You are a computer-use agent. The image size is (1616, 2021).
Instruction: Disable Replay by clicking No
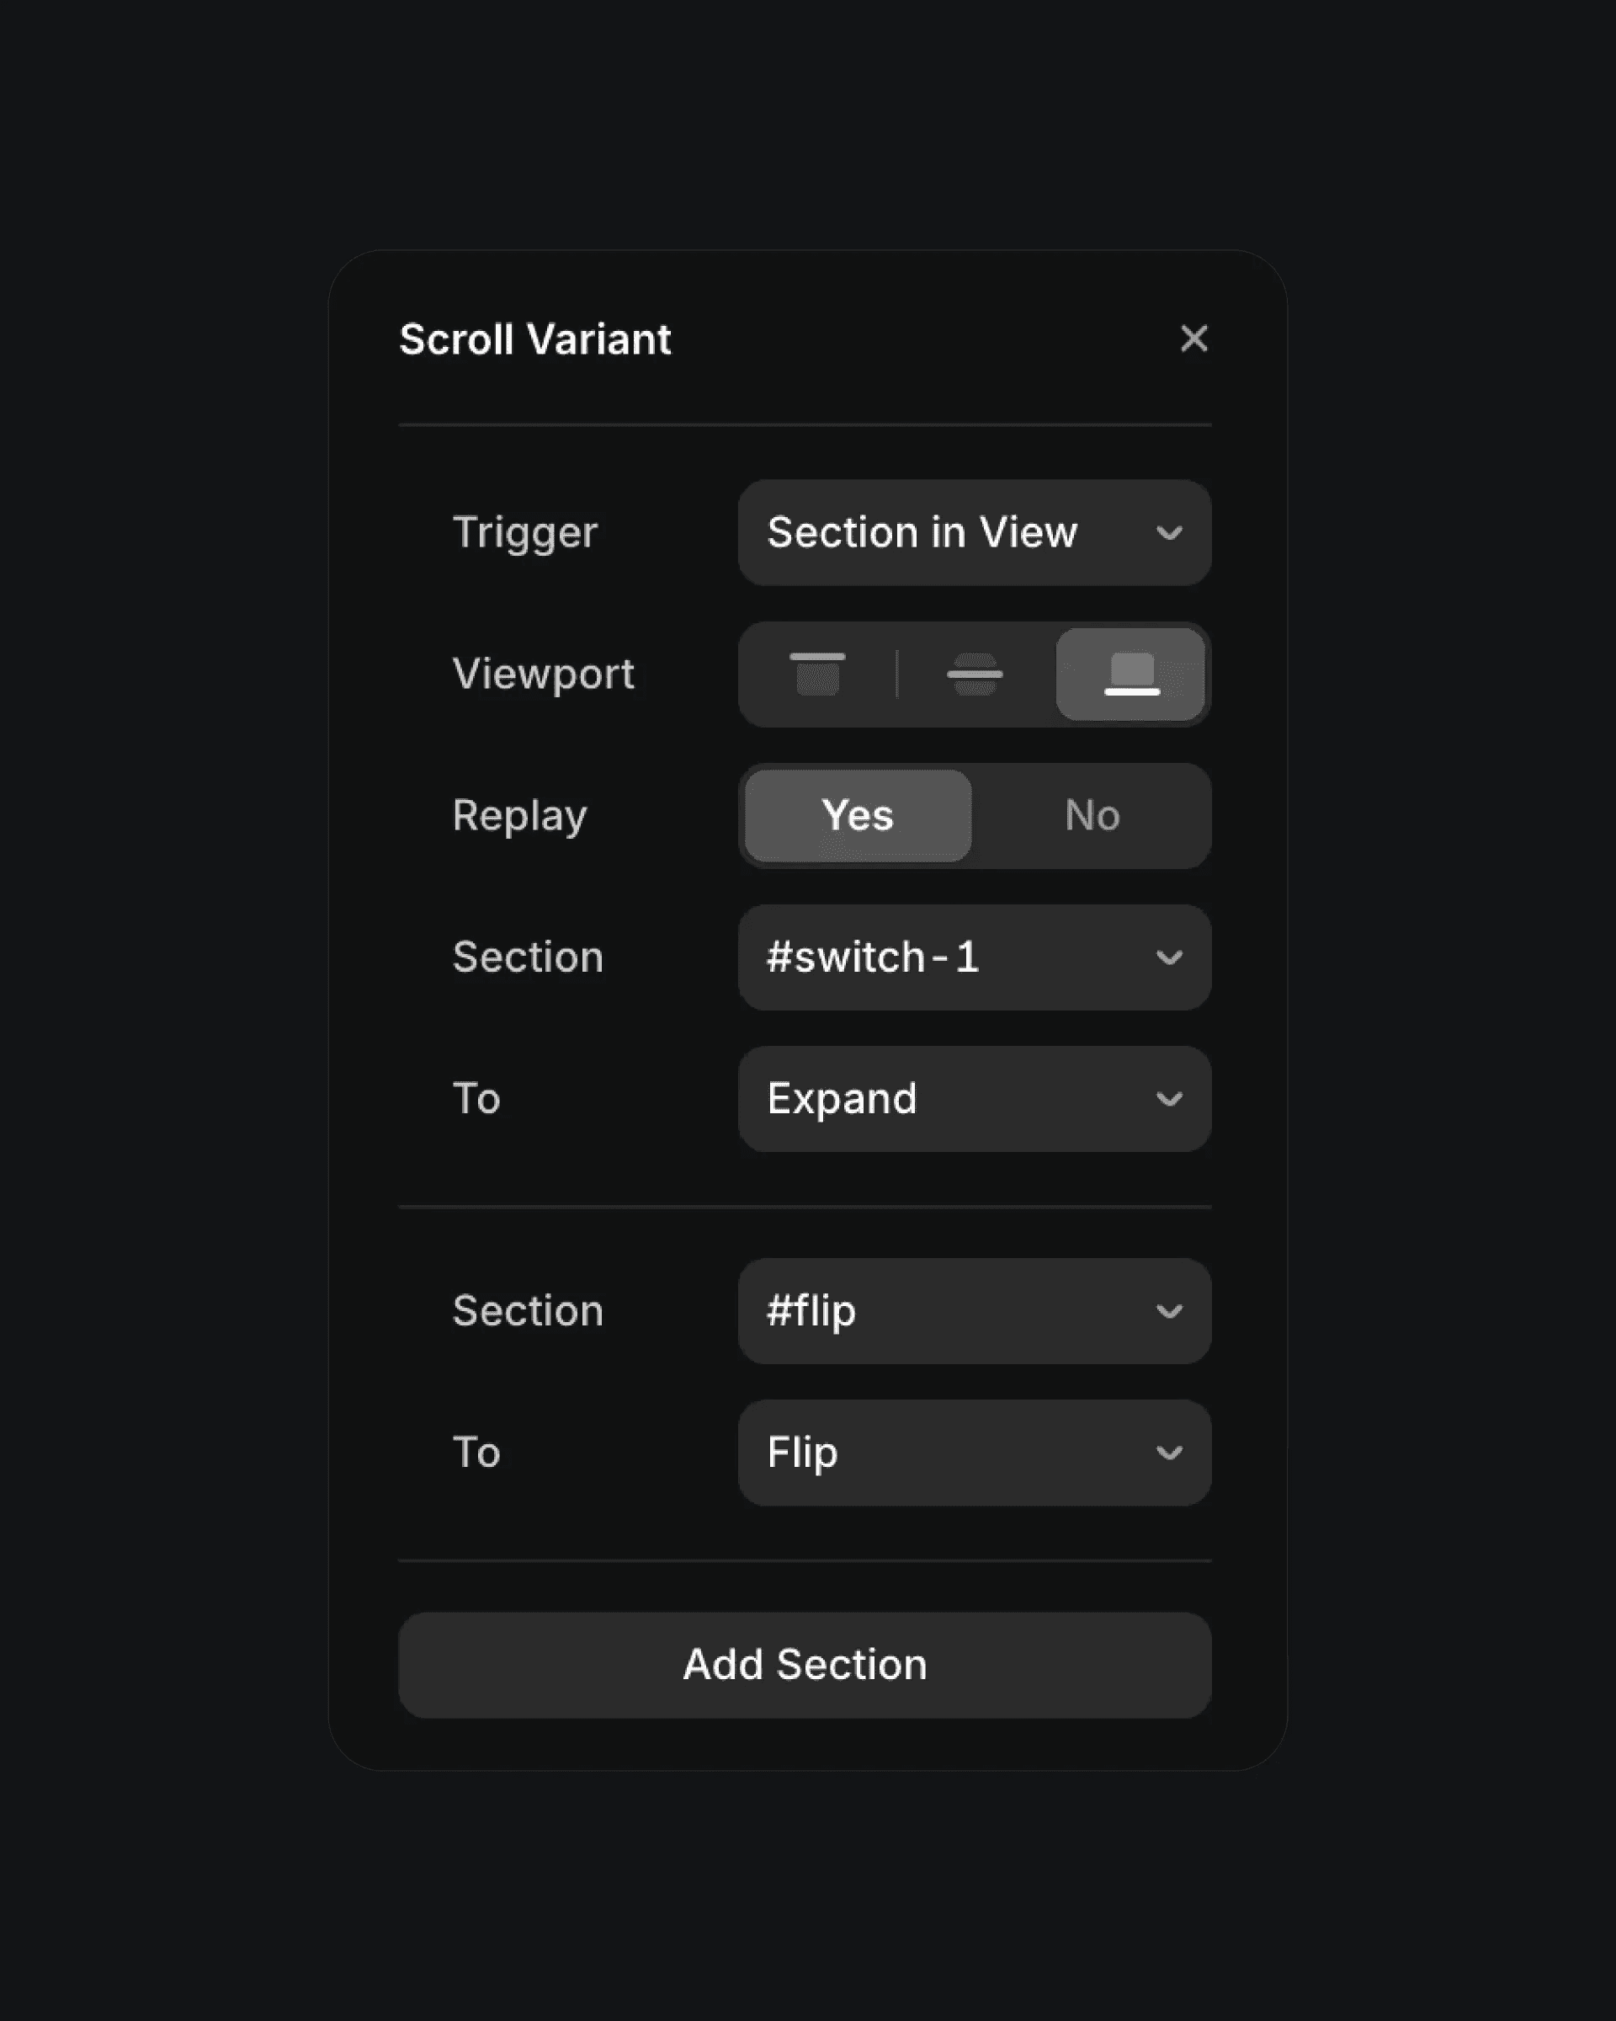[x=1092, y=814]
